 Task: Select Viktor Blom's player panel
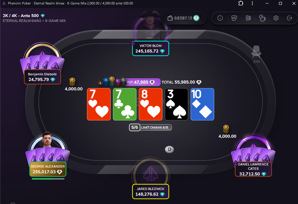click(151, 49)
